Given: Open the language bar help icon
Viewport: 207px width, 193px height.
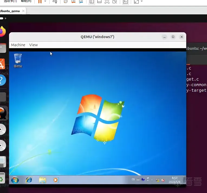Looking at the screenshot, I should pyautogui.click(x=143, y=179).
